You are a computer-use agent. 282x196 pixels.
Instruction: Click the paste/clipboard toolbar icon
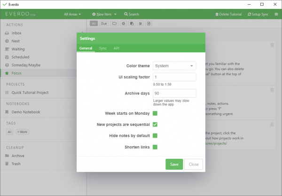(132, 24)
